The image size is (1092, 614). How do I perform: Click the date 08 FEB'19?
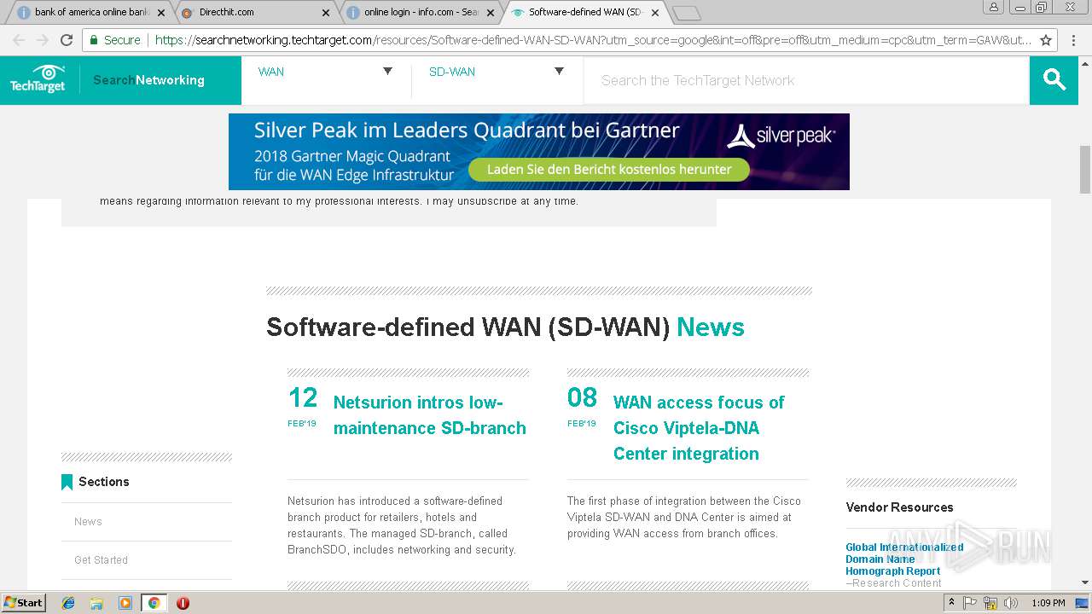click(x=582, y=406)
